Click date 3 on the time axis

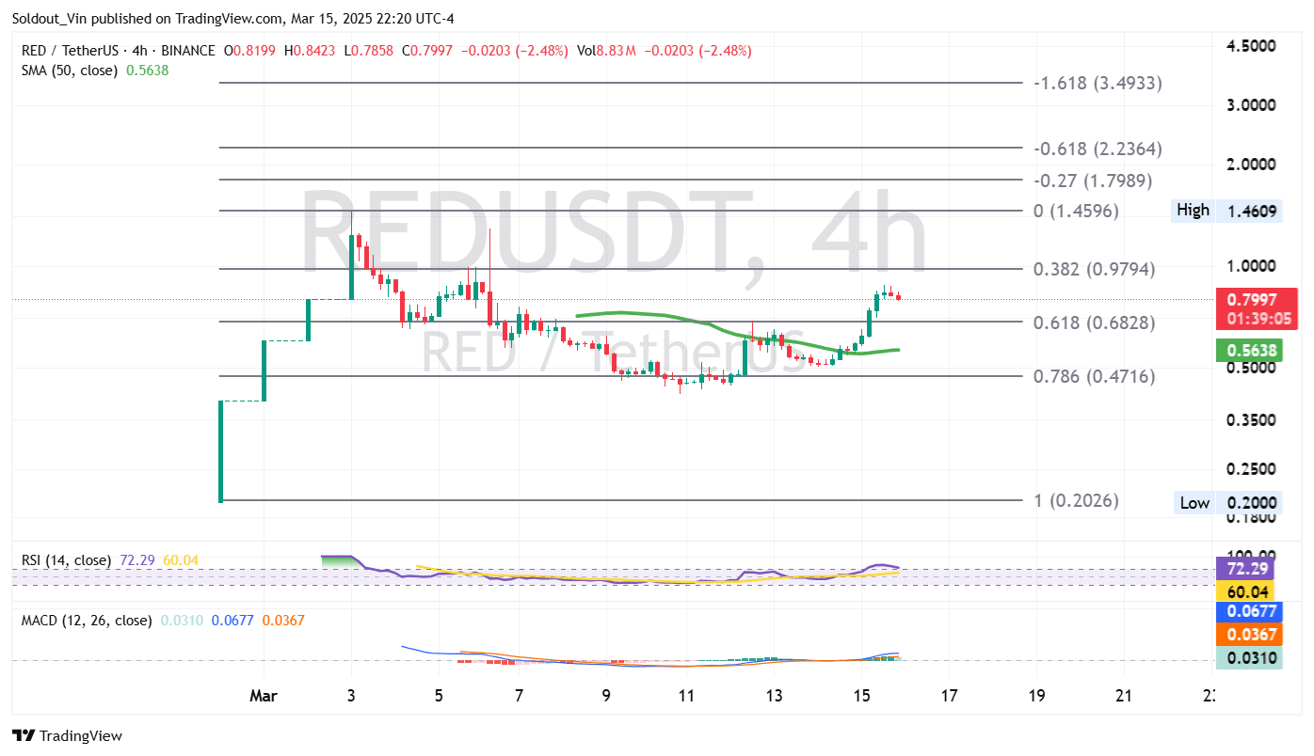[x=351, y=696]
